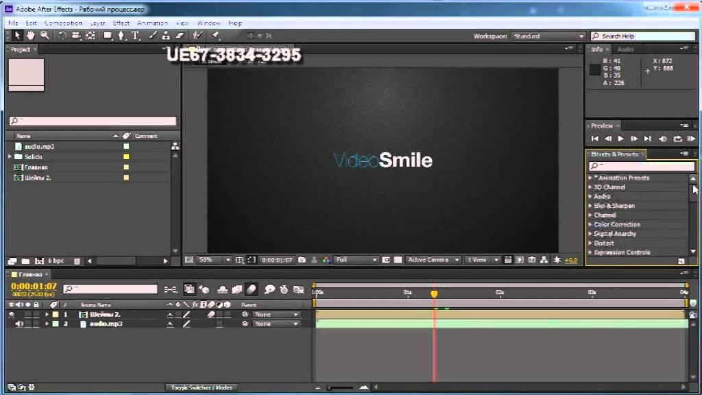Toggle pixel aspect ratio correction in viewer

click(x=508, y=260)
